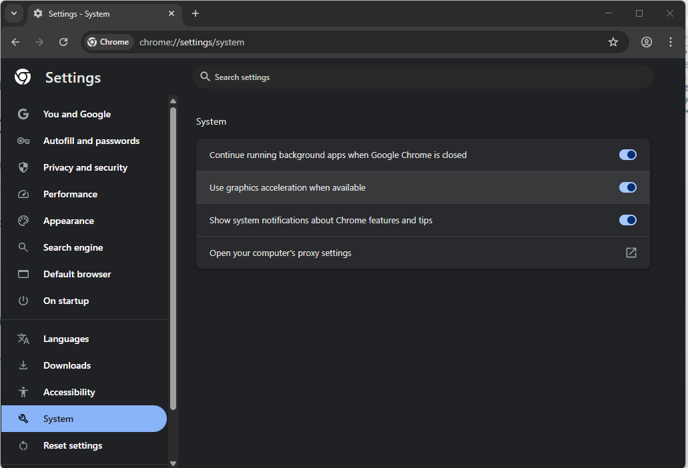Open a new tab with plus icon
Screen dimensions: 688x468
click(196, 13)
